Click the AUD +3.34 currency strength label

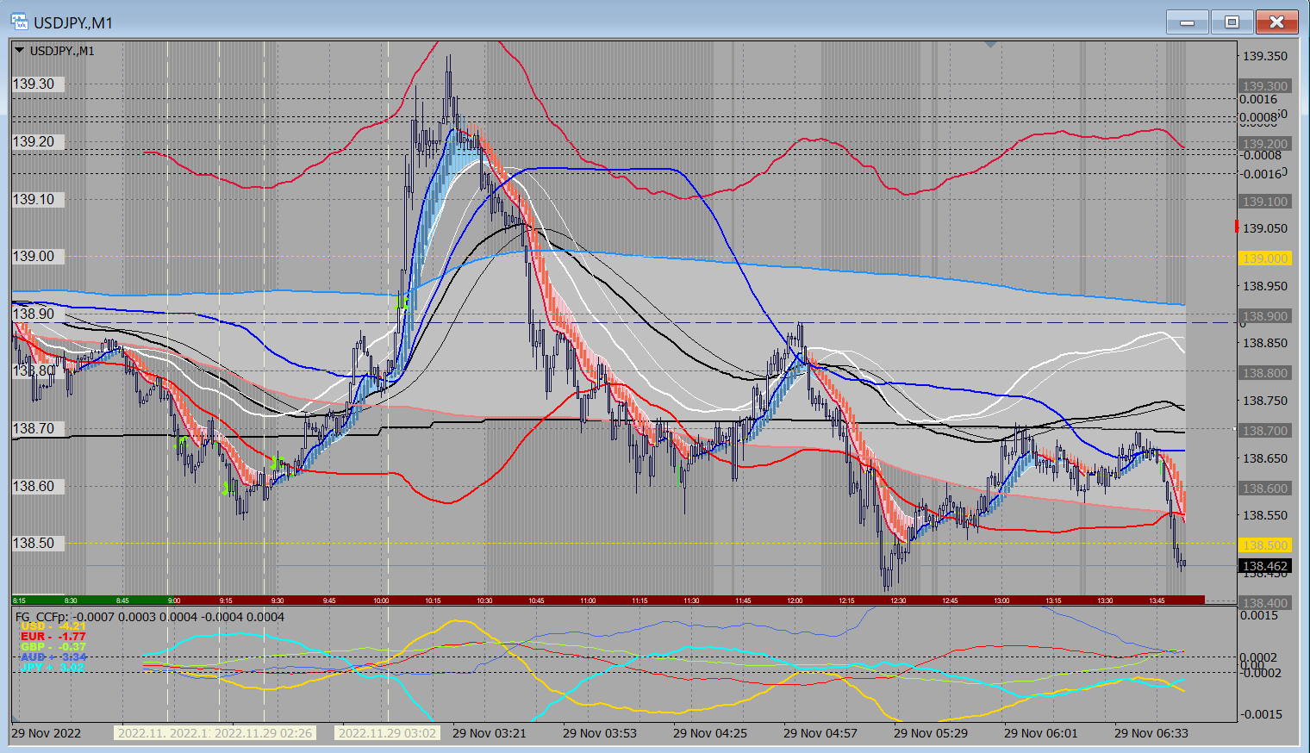point(53,657)
